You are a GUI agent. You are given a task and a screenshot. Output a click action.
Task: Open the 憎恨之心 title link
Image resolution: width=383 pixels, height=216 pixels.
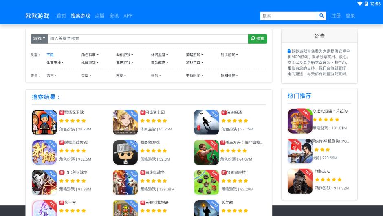coord(323,171)
